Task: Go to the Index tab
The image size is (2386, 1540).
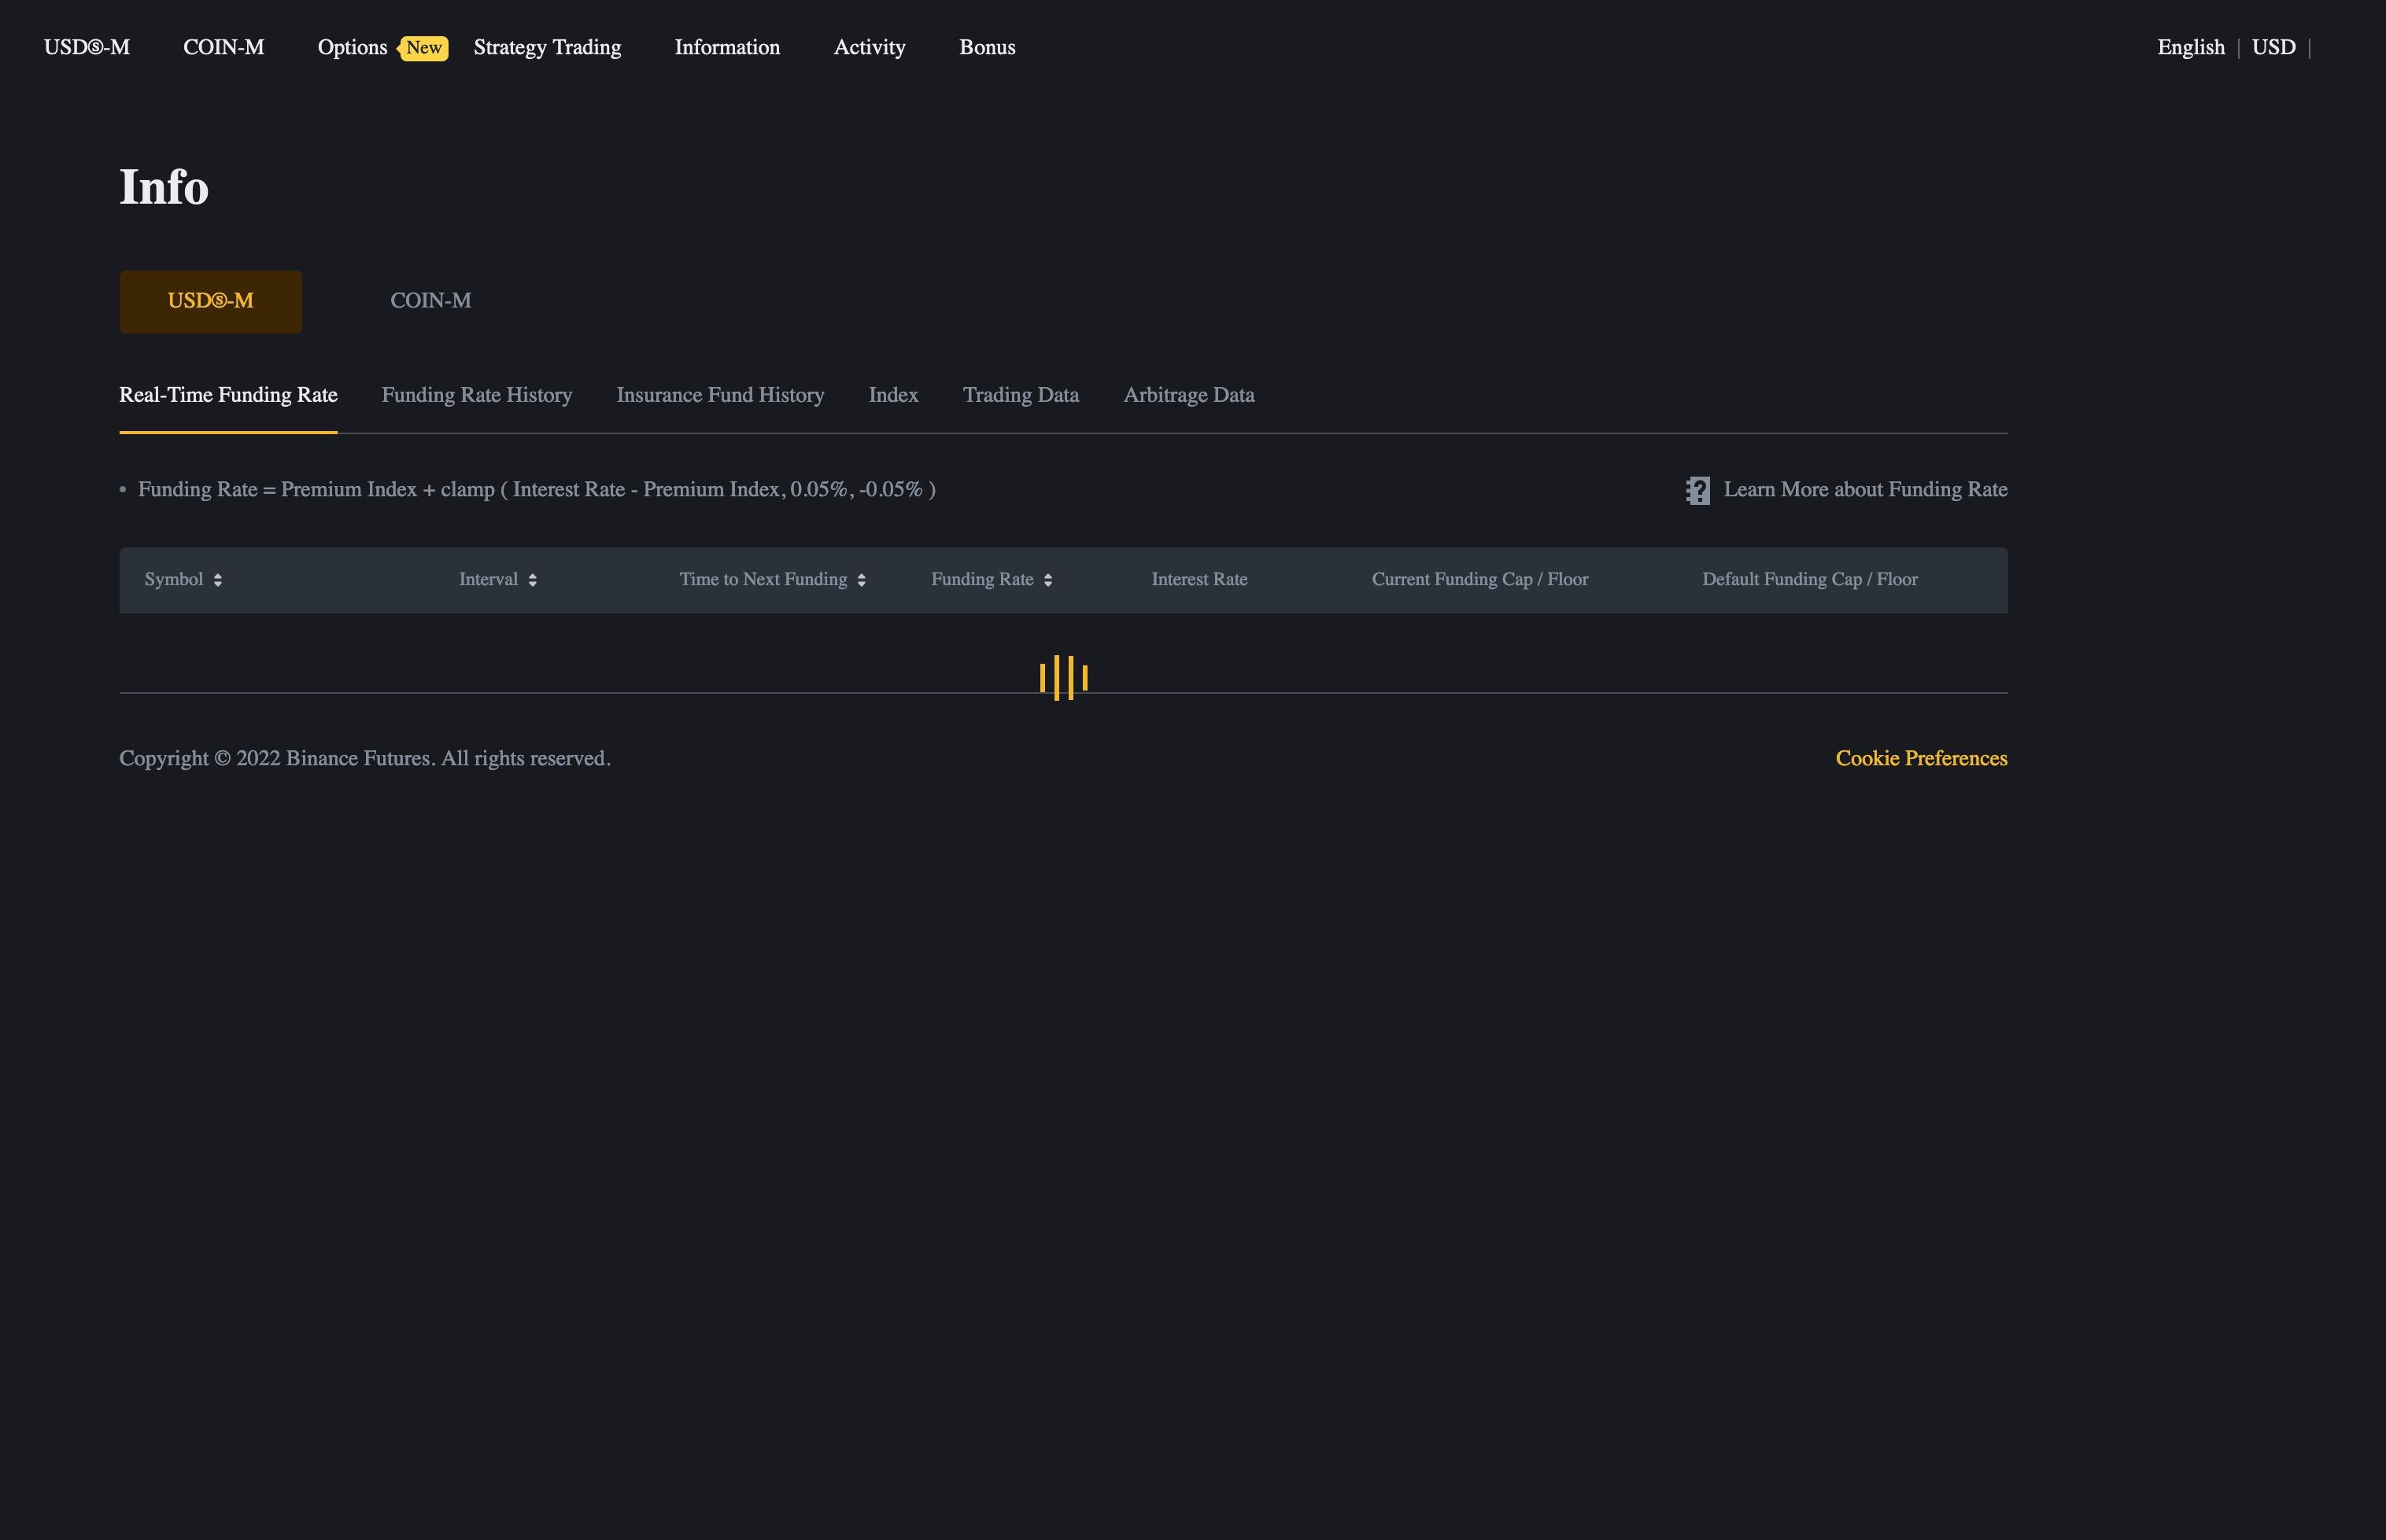Action: 892,395
